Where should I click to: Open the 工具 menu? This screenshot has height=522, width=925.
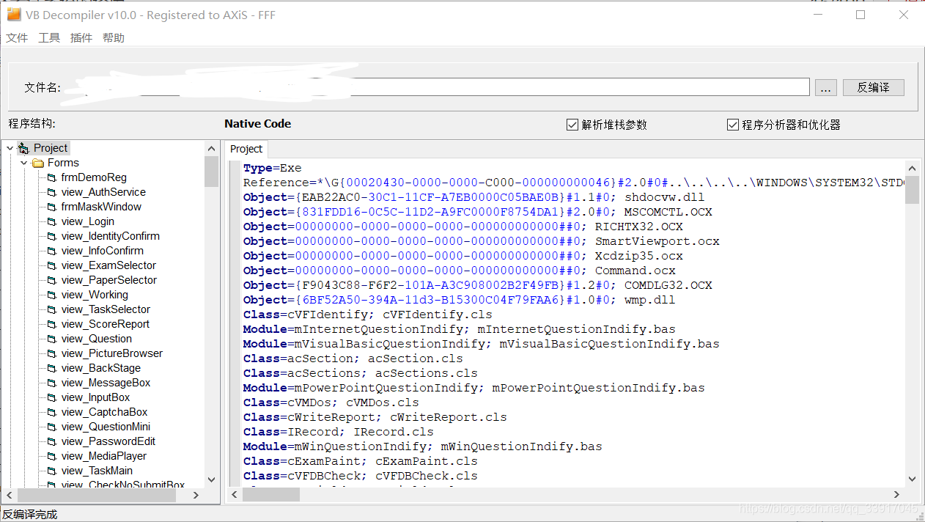coord(49,38)
